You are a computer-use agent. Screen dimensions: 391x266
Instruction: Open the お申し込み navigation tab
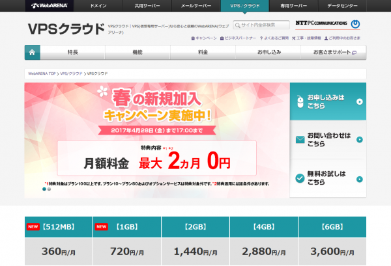(268, 52)
